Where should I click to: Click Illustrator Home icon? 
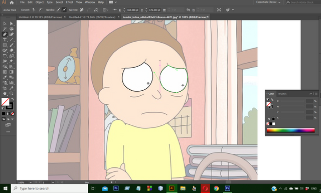[12, 3]
